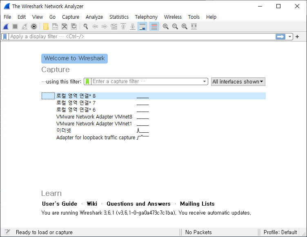Open the Edit menu

pyautogui.click(x=22, y=17)
